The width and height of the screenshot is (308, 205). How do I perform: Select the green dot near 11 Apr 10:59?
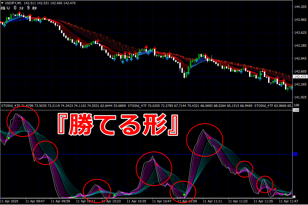coord(184,195)
